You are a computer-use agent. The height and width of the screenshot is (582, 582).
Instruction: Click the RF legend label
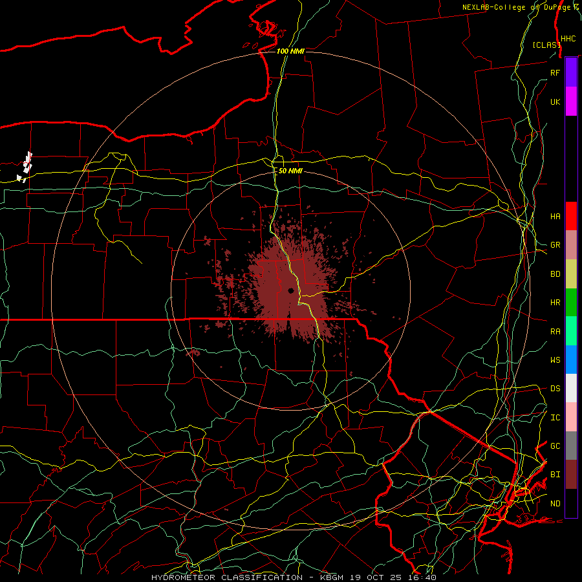pyautogui.click(x=555, y=73)
